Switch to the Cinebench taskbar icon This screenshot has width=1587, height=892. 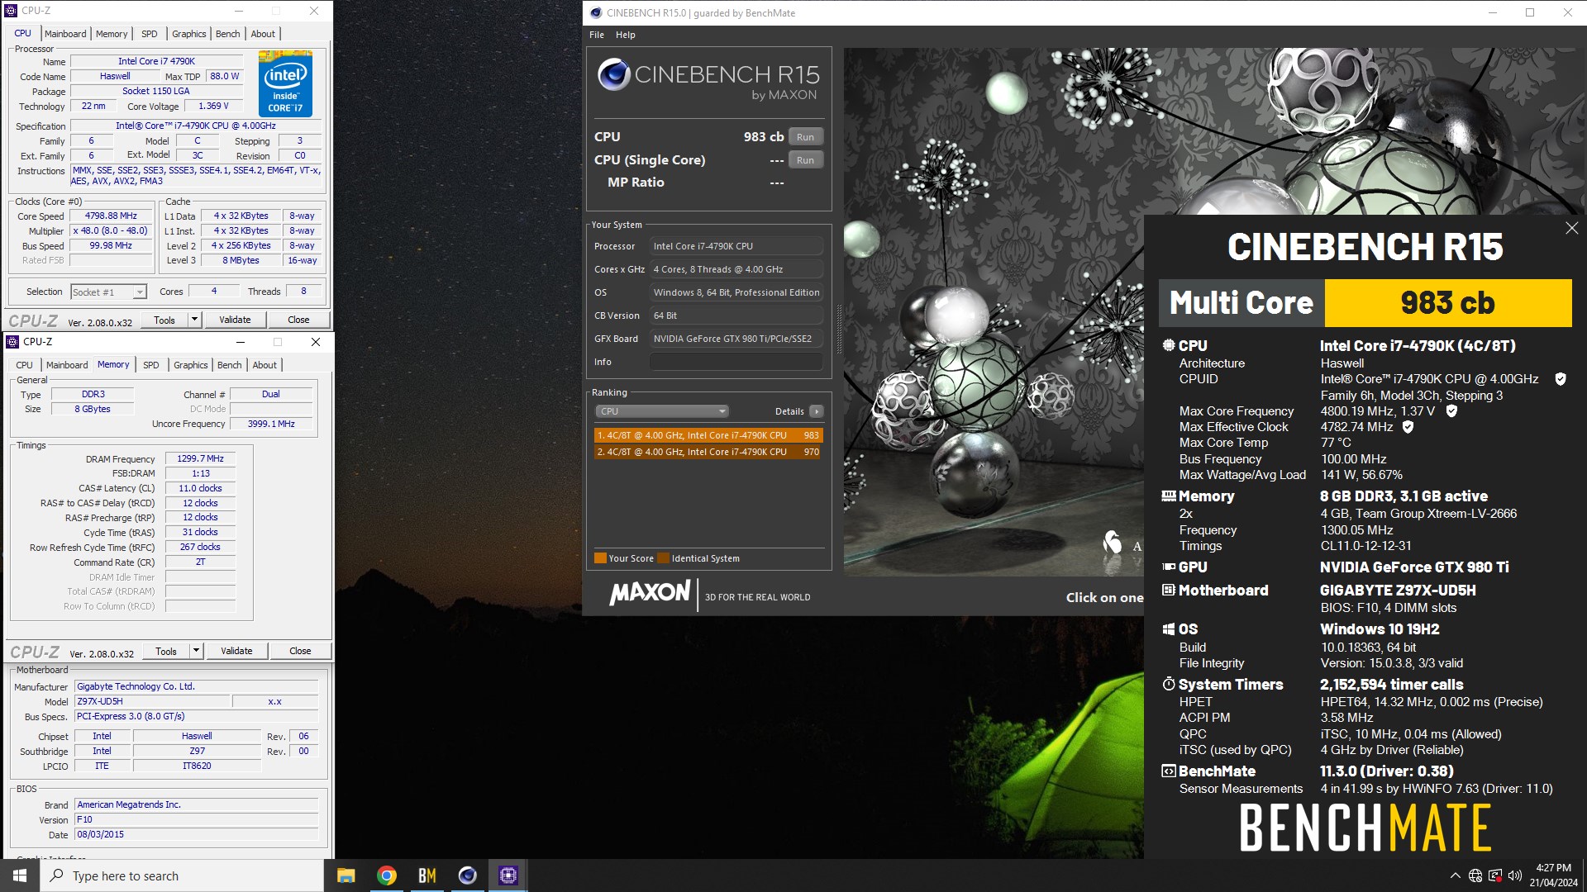[x=467, y=875]
